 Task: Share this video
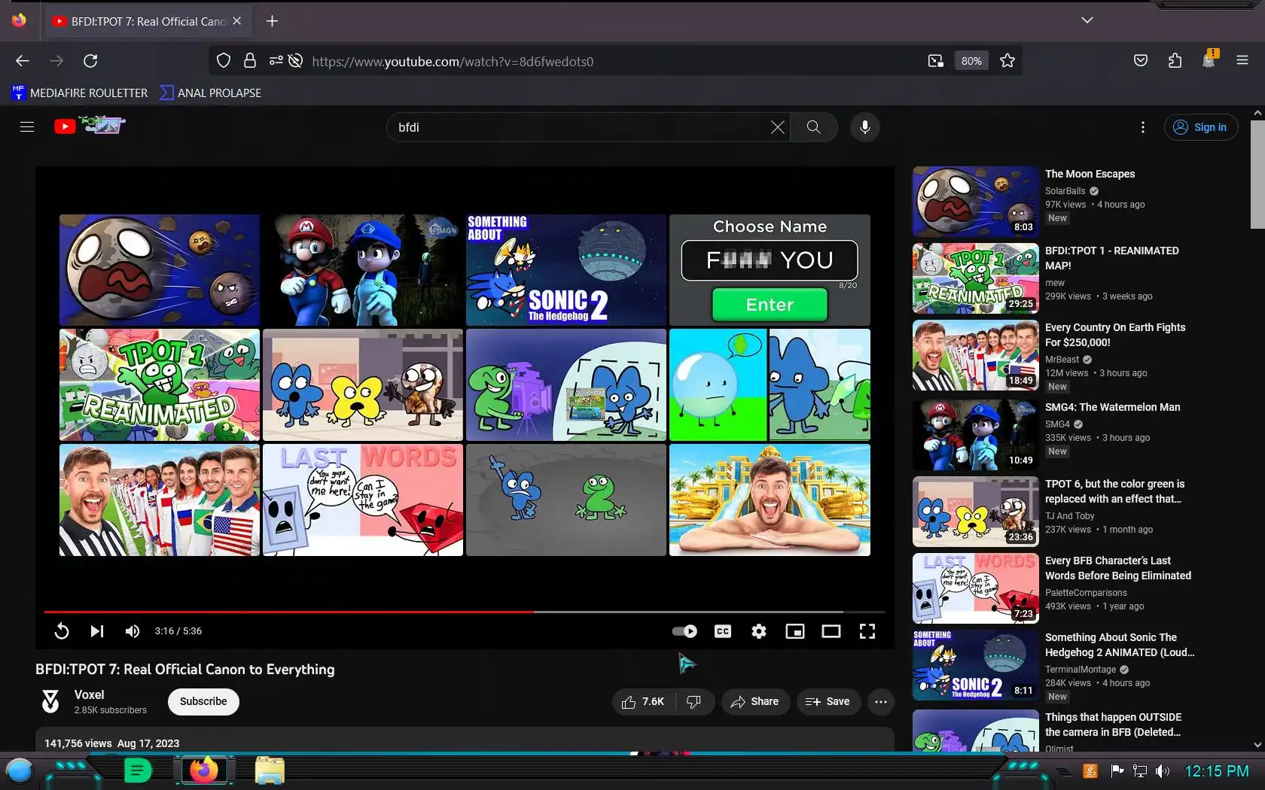click(755, 702)
